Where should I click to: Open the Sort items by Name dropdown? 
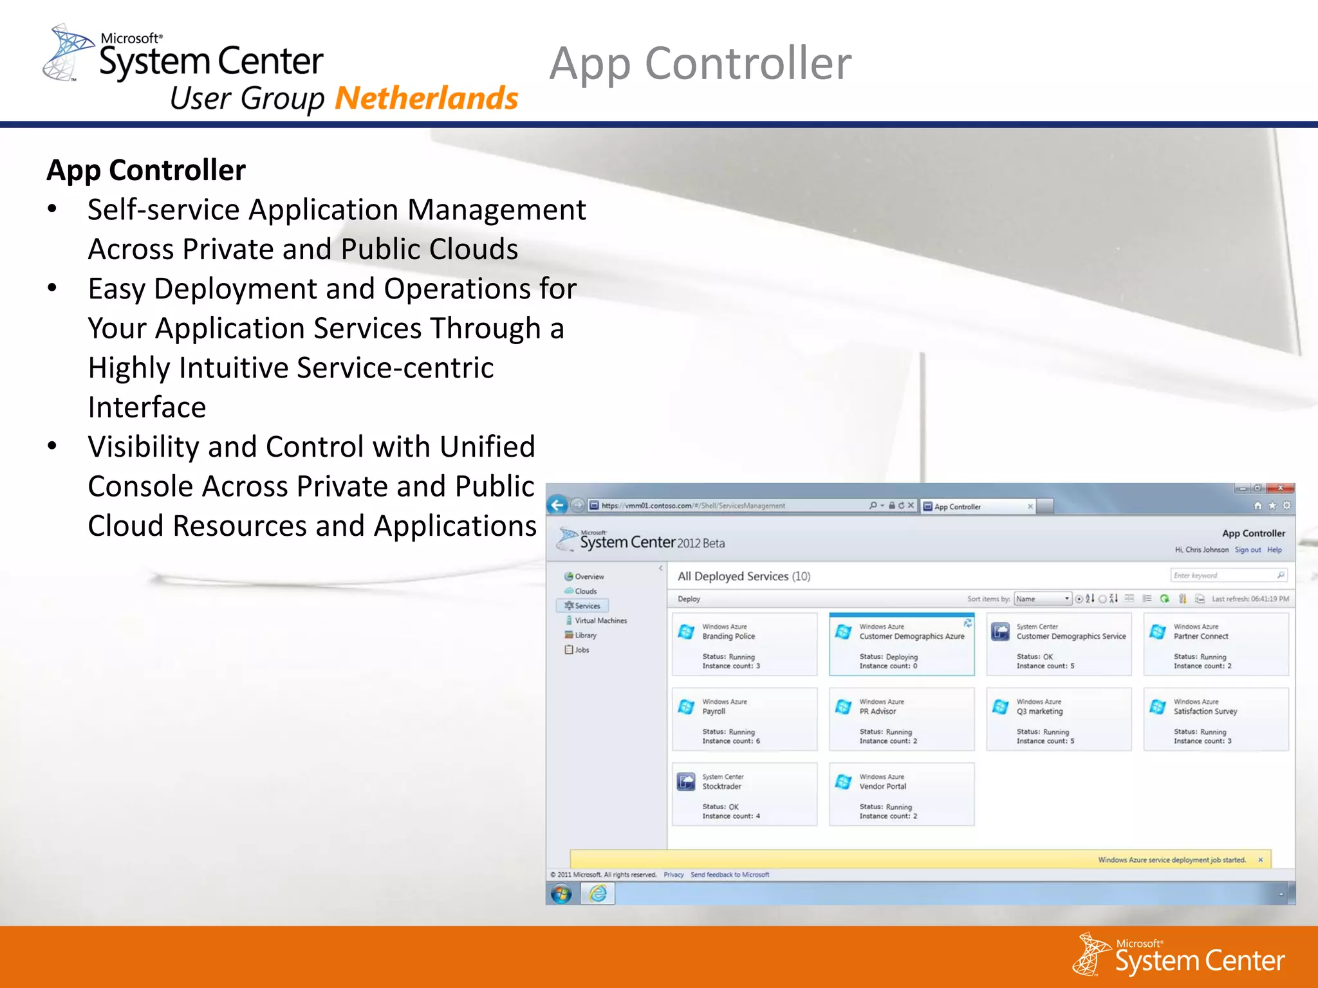(x=1043, y=599)
